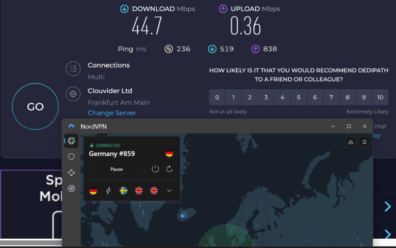This screenshot has width=396, height=248.
Task: Choose the Sweden flag in recent connections
Action: pyautogui.click(x=124, y=191)
